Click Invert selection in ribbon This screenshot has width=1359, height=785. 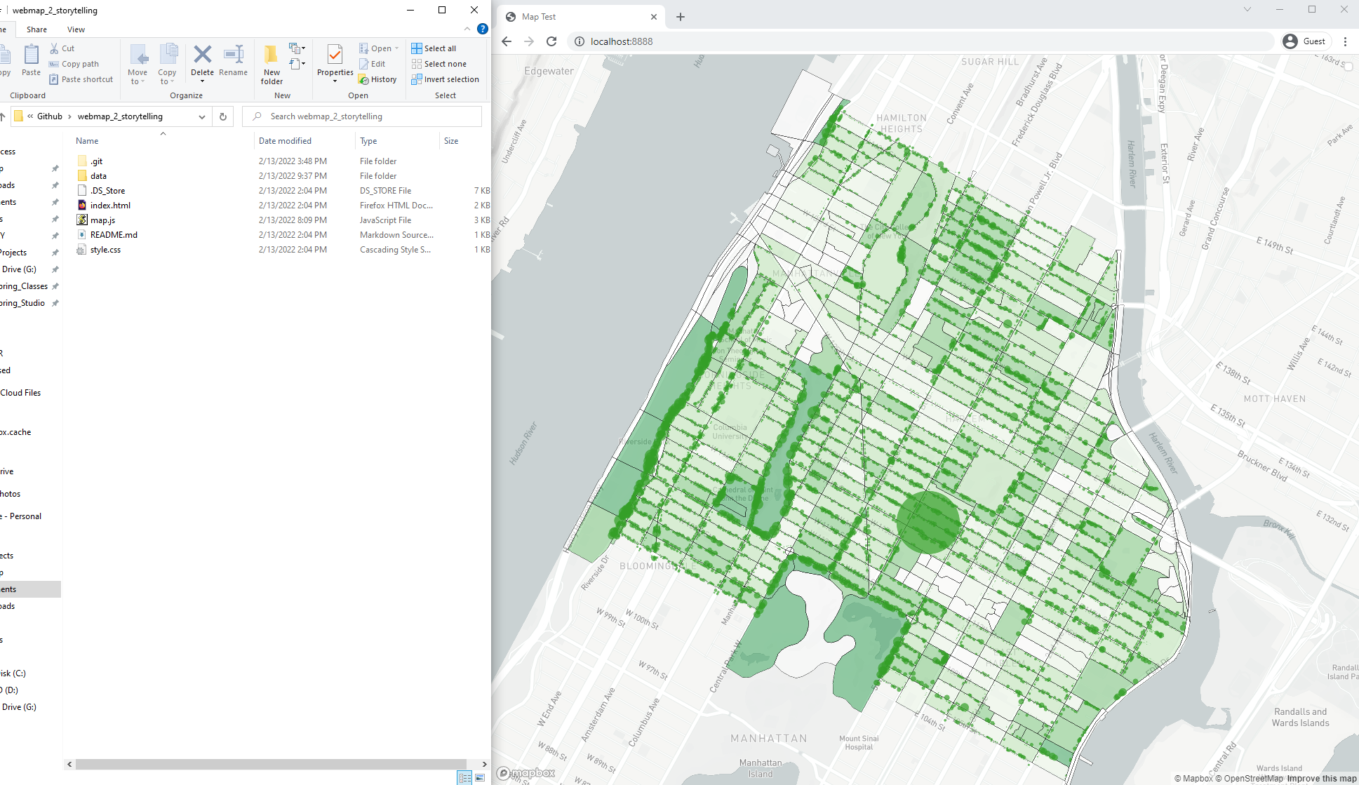(x=445, y=79)
